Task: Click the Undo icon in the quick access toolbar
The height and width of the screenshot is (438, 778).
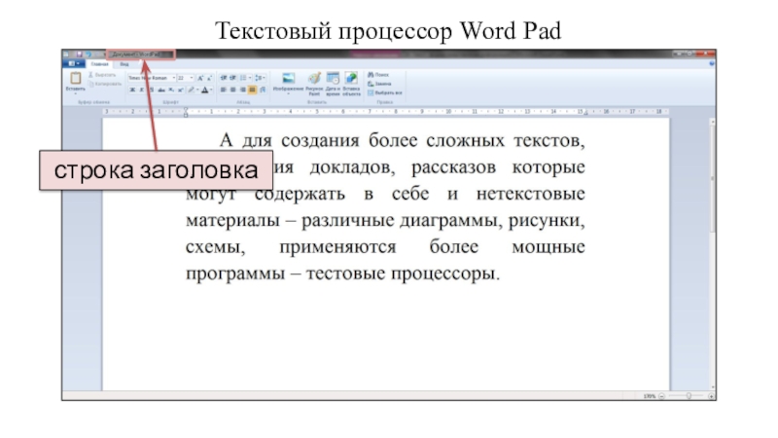Action: (x=88, y=54)
